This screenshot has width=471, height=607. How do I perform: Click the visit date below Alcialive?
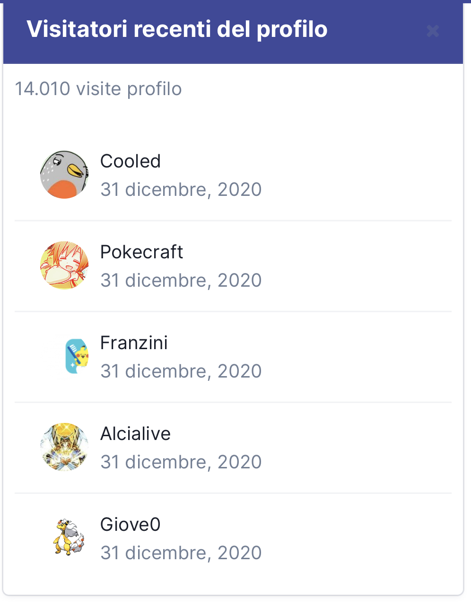click(181, 462)
